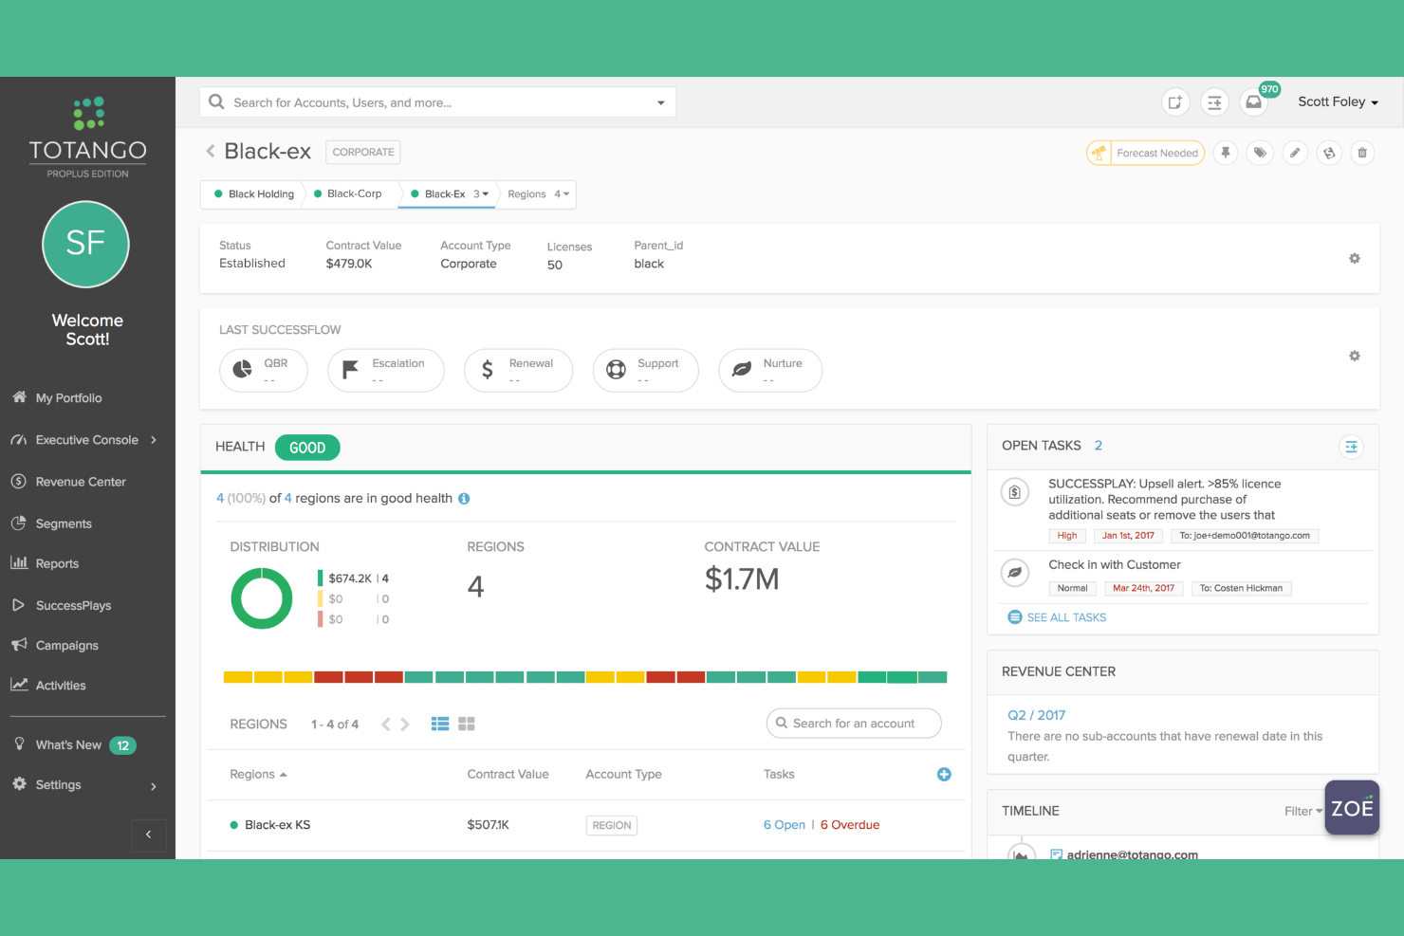Switch regions to list view
1404x936 pixels.
439,723
